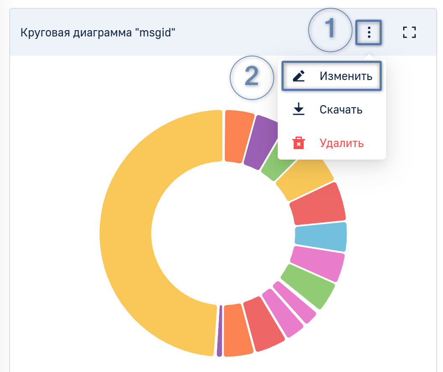Image resolution: width=443 pixels, height=372 pixels.
Task: Click the numbered circle marker 2
Action: click(x=252, y=78)
